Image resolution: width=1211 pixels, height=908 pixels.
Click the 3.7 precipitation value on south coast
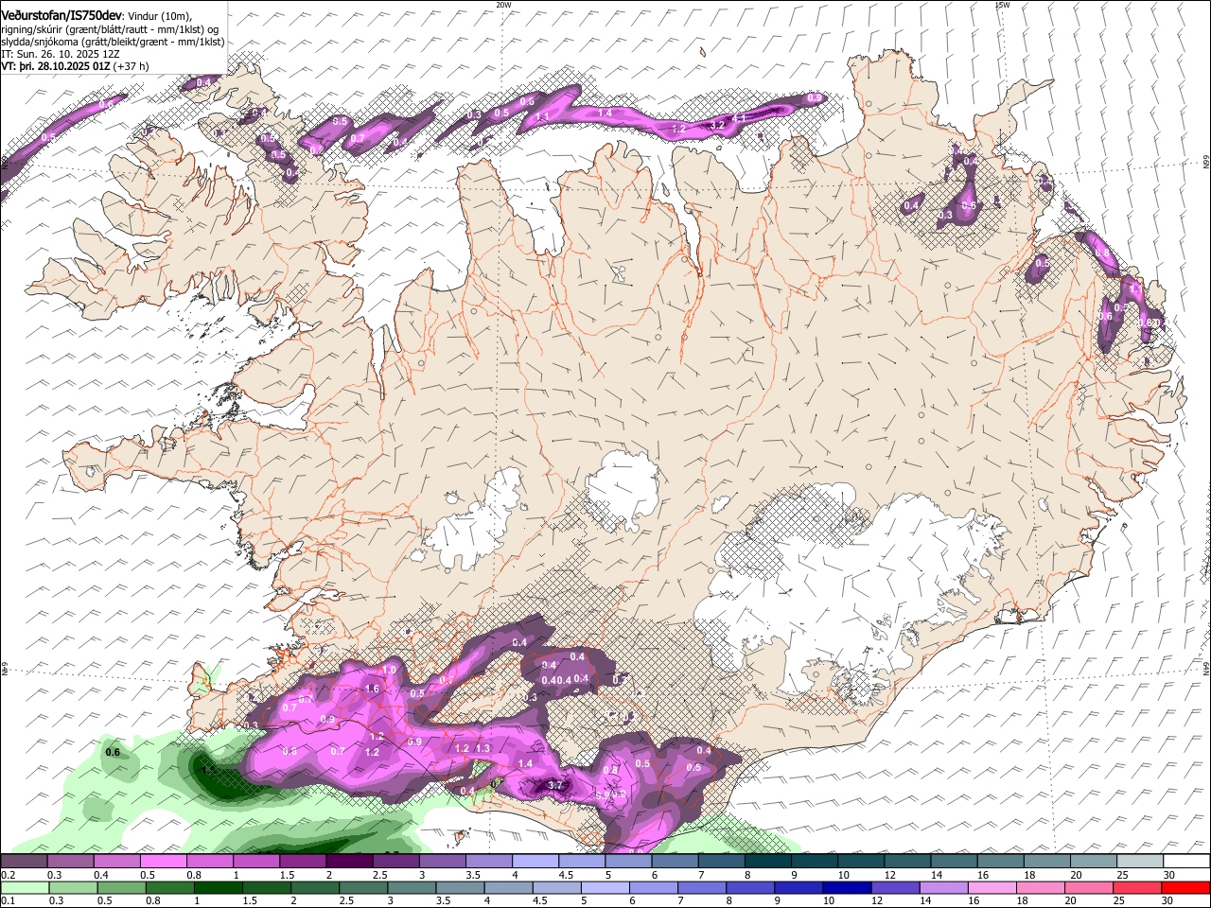[555, 785]
